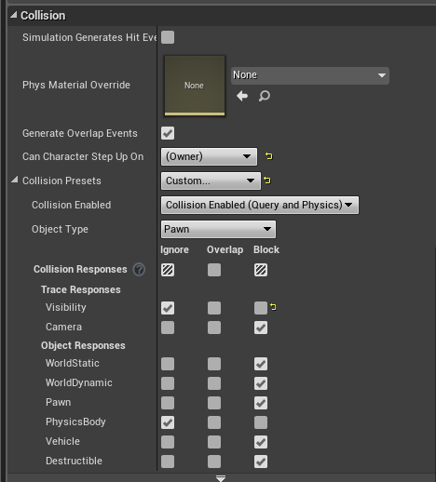Click the use-selected-asset arrow icon

click(x=242, y=96)
